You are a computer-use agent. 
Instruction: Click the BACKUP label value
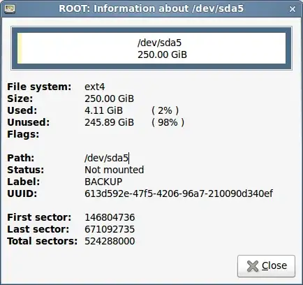tap(103, 182)
